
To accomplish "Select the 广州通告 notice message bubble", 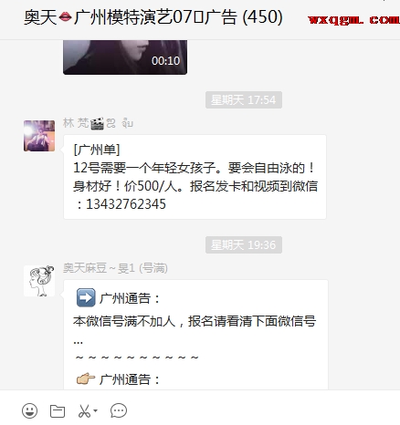I will point(195,335).
